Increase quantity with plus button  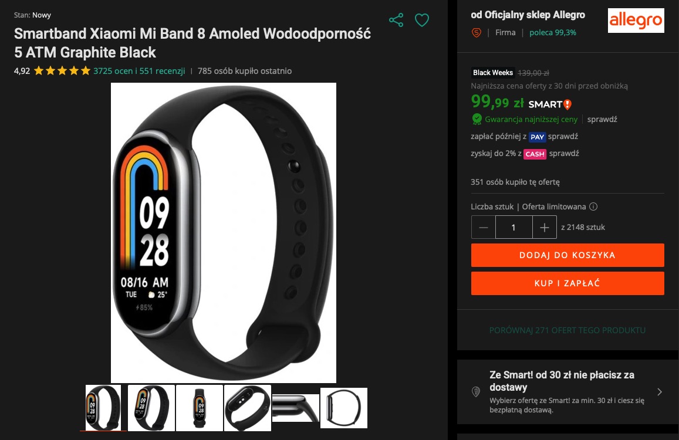[x=545, y=228]
